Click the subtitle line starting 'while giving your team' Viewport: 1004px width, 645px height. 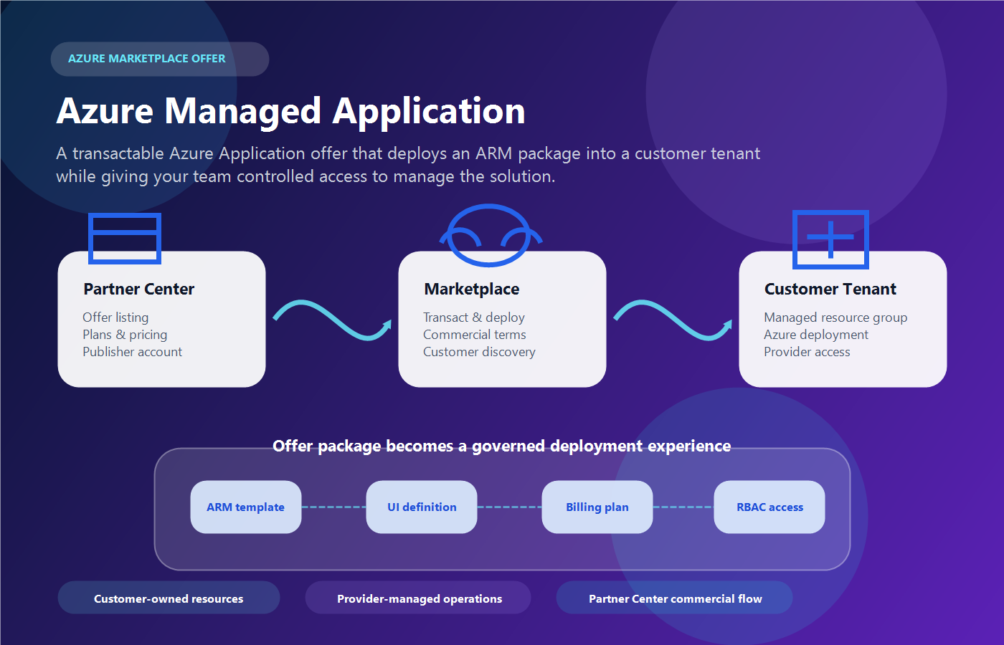coord(306,176)
